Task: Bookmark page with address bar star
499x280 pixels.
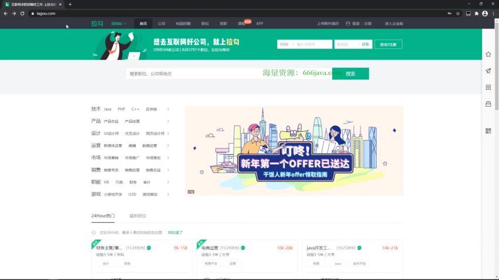Action: pos(458,13)
